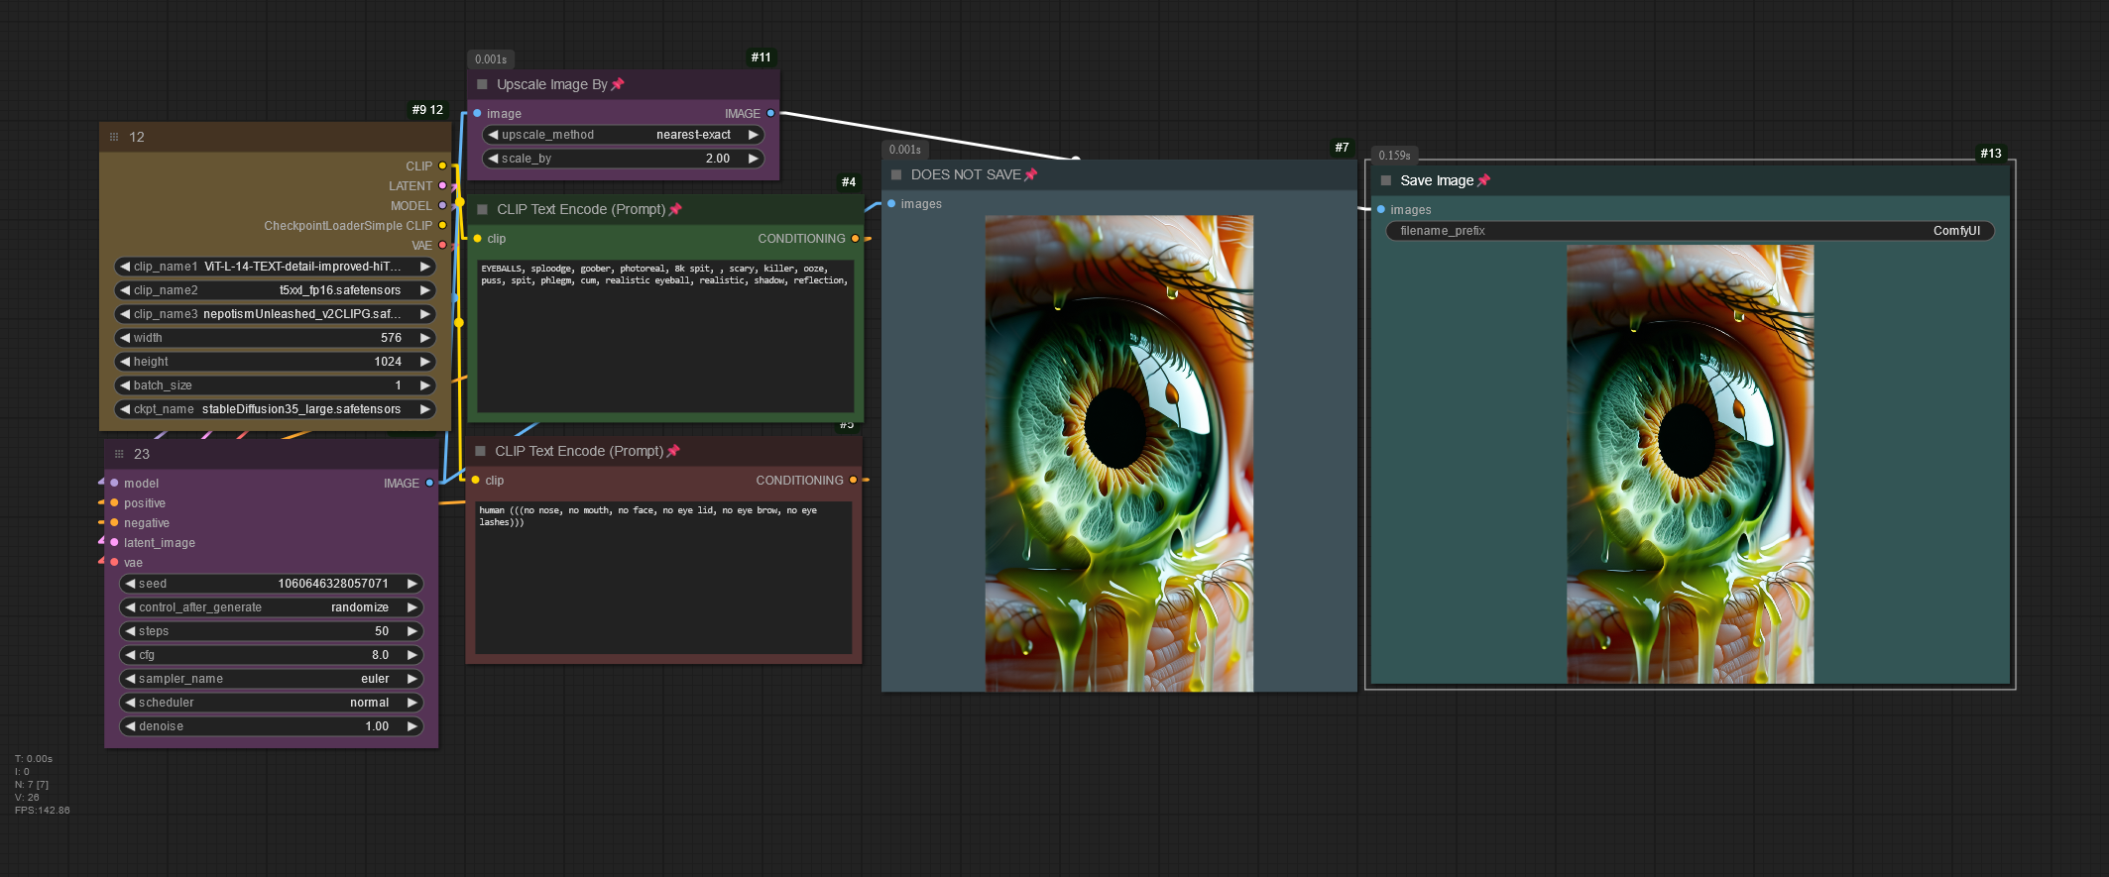The width and height of the screenshot is (2109, 877).
Task: Decrease height with its left arrow
Action: (125, 362)
